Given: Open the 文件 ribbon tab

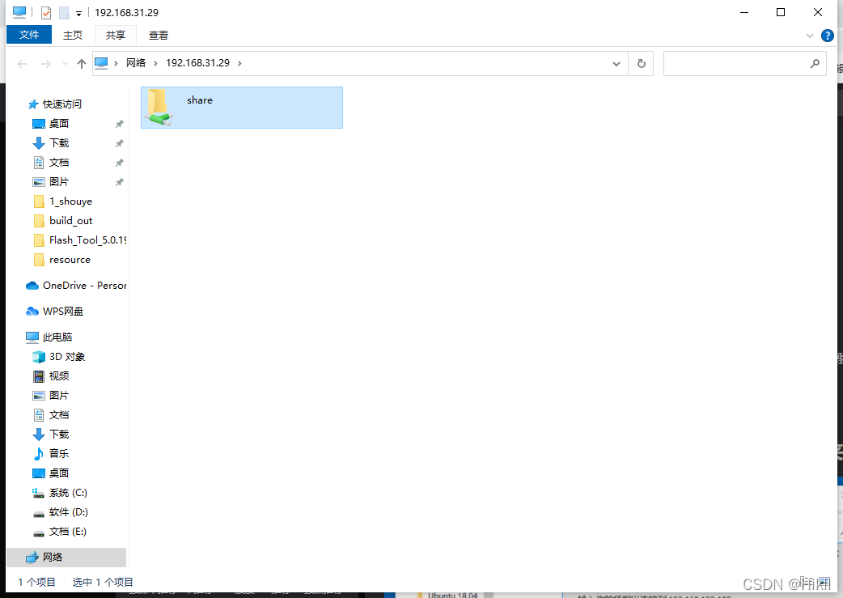Looking at the screenshot, I should tap(29, 35).
